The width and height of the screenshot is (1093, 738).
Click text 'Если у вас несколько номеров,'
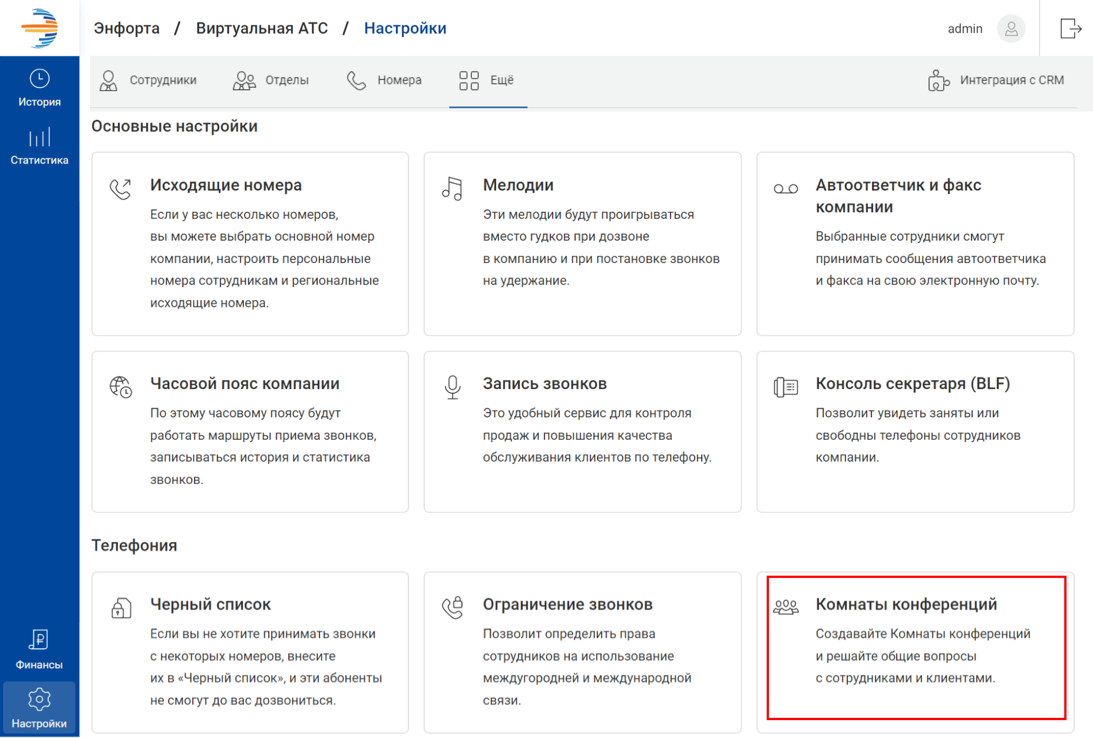[x=244, y=215]
